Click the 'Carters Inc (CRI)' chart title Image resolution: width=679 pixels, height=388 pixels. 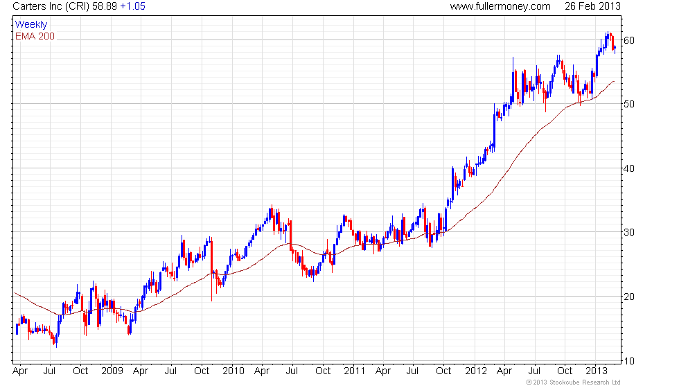[x=51, y=6]
